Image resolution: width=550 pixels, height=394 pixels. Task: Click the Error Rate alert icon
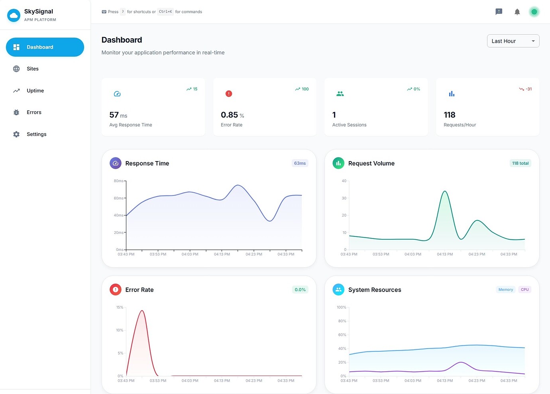(115, 290)
